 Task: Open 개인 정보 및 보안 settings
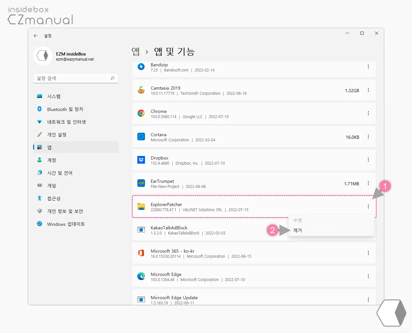point(65,211)
